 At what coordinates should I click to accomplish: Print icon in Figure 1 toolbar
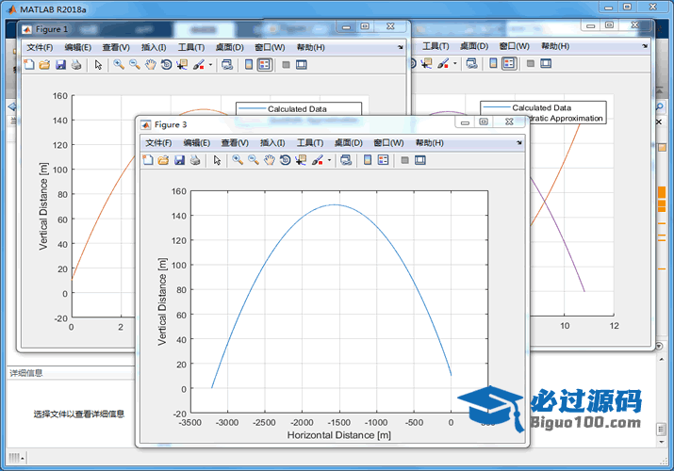(76, 65)
